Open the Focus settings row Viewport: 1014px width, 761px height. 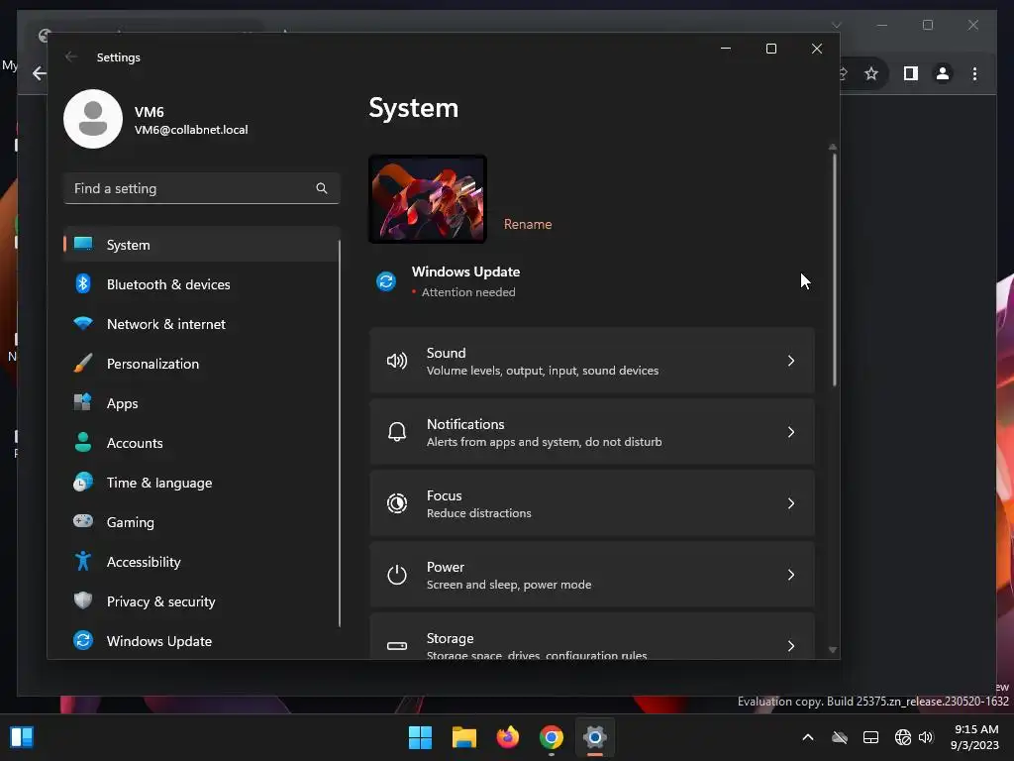click(592, 502)
